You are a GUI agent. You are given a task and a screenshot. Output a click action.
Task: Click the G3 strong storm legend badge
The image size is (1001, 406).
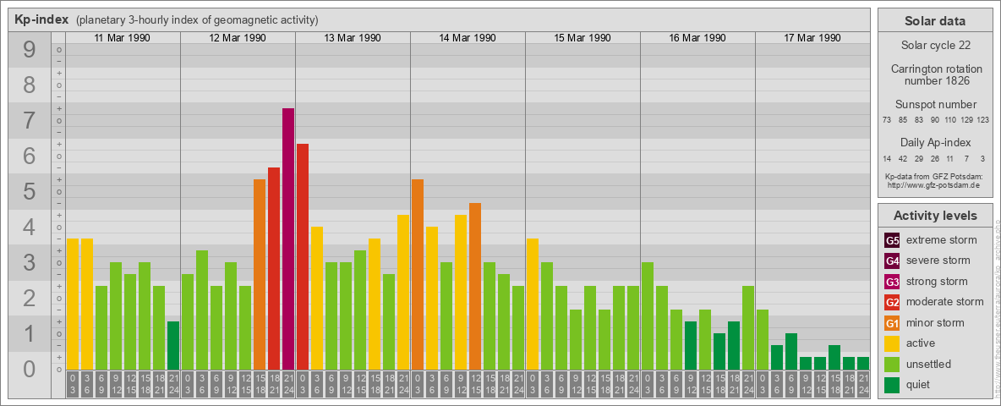click(x=892, y=282)
